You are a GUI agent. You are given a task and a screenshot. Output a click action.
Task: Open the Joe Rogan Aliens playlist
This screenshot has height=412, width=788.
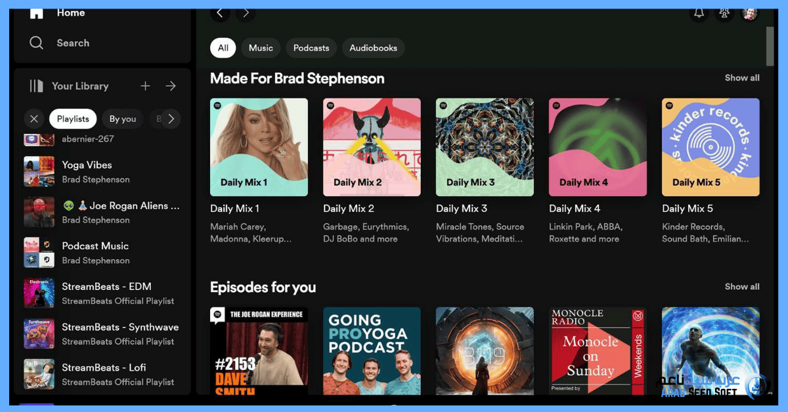click(104, 213)
